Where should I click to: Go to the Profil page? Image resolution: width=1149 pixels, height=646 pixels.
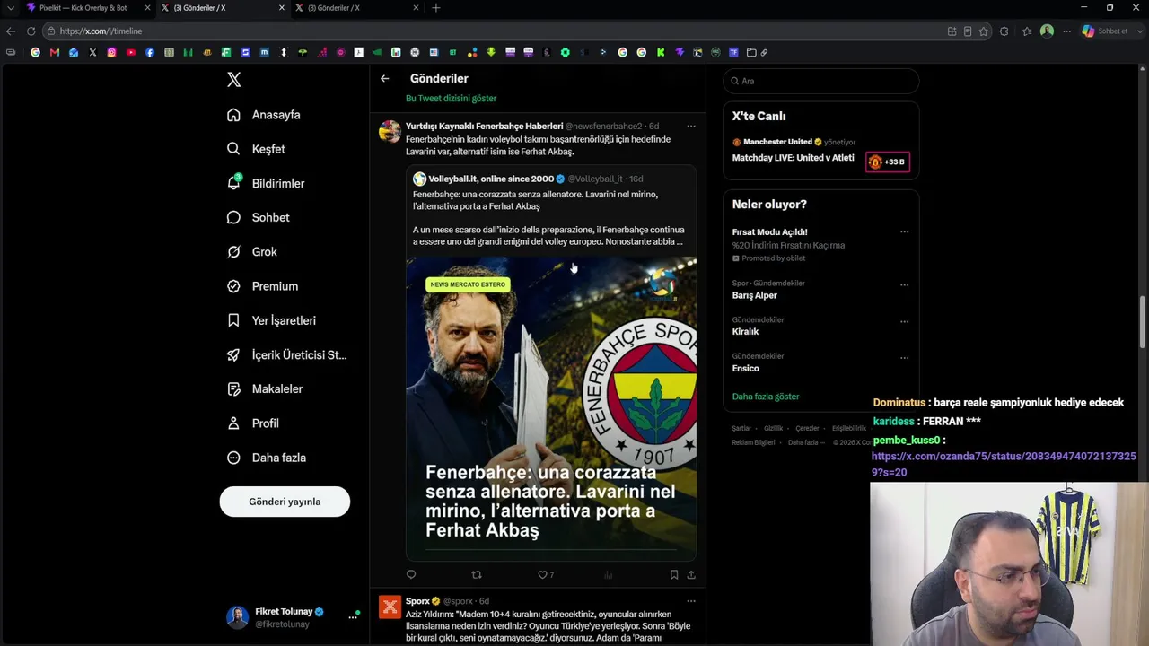click(x=252, y=423)
